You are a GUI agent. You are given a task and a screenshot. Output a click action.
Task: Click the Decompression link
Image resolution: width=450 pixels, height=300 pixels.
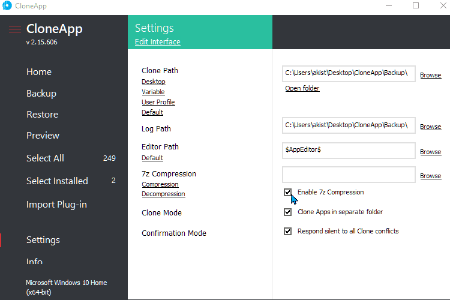(x=163, y=194)
